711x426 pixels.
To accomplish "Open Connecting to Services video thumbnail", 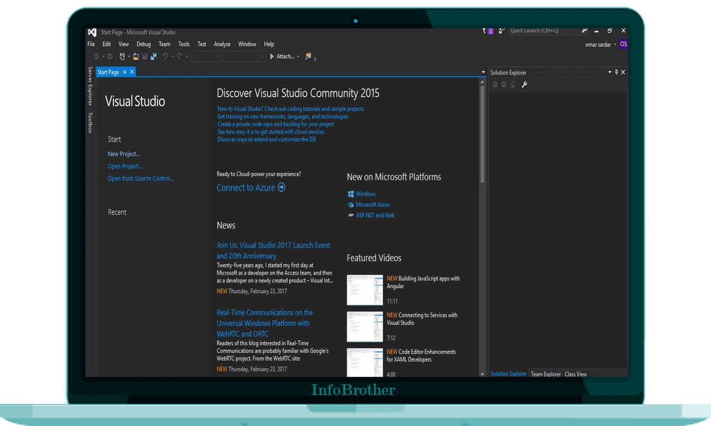I will click(365, 327).
